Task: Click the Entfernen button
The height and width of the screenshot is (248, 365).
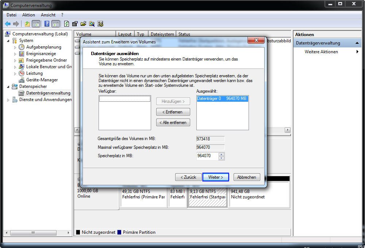Action: coord(173,112)
